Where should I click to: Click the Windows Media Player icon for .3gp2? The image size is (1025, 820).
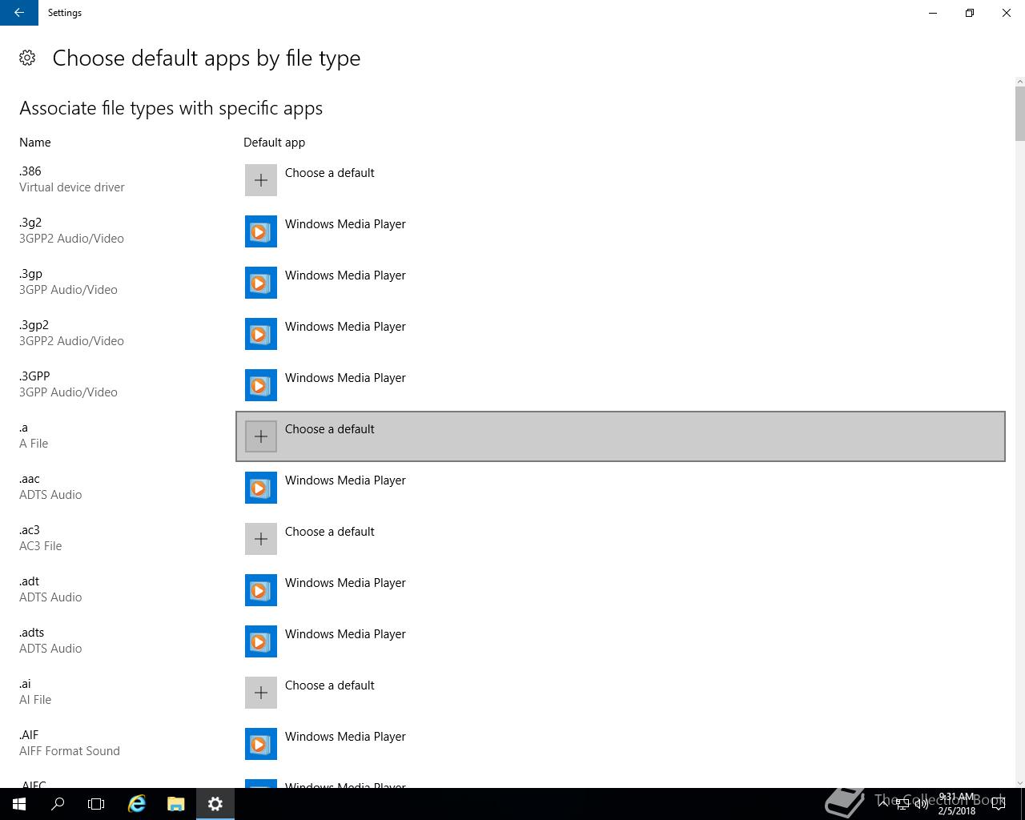261,334
